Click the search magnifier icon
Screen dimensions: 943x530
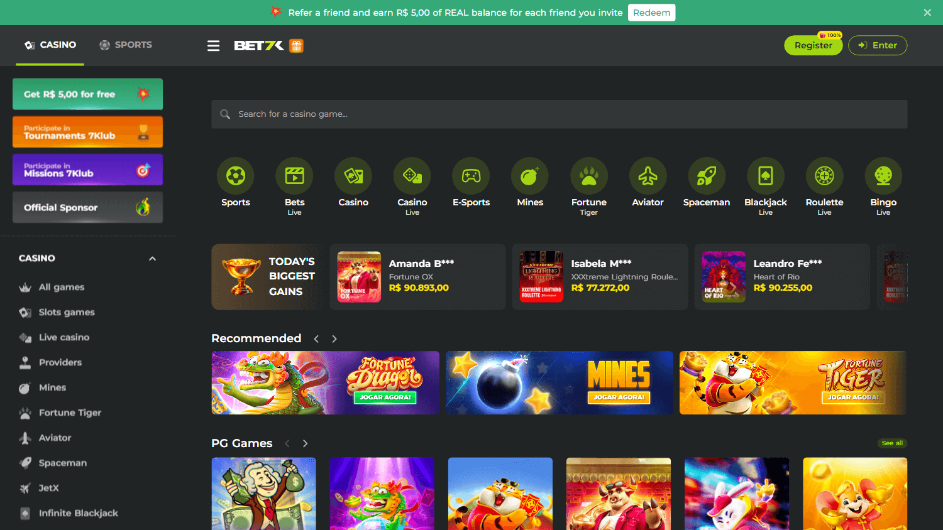click(x=225, y=114)
